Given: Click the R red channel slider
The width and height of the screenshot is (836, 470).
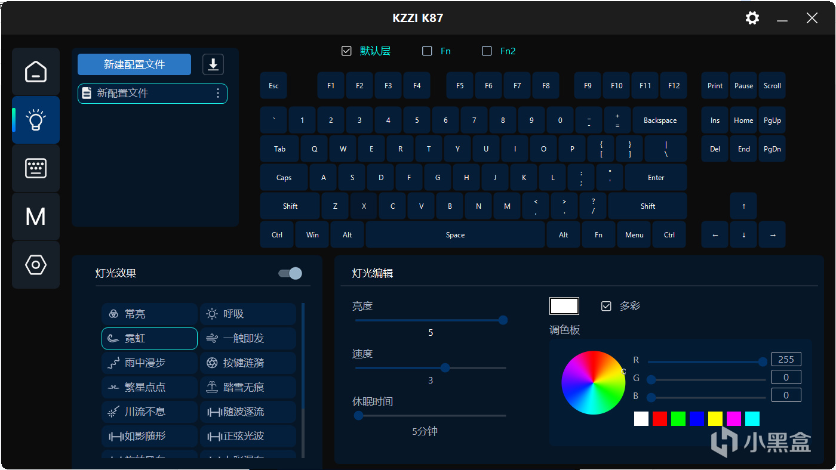Looking at the screenshot, I should tap(706, 361).
